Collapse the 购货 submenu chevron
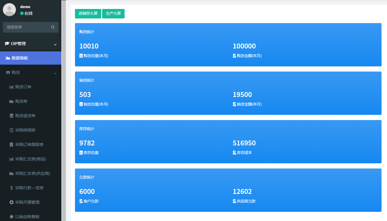The width and height of the screenshot is (387, 221). click(55, 73)
